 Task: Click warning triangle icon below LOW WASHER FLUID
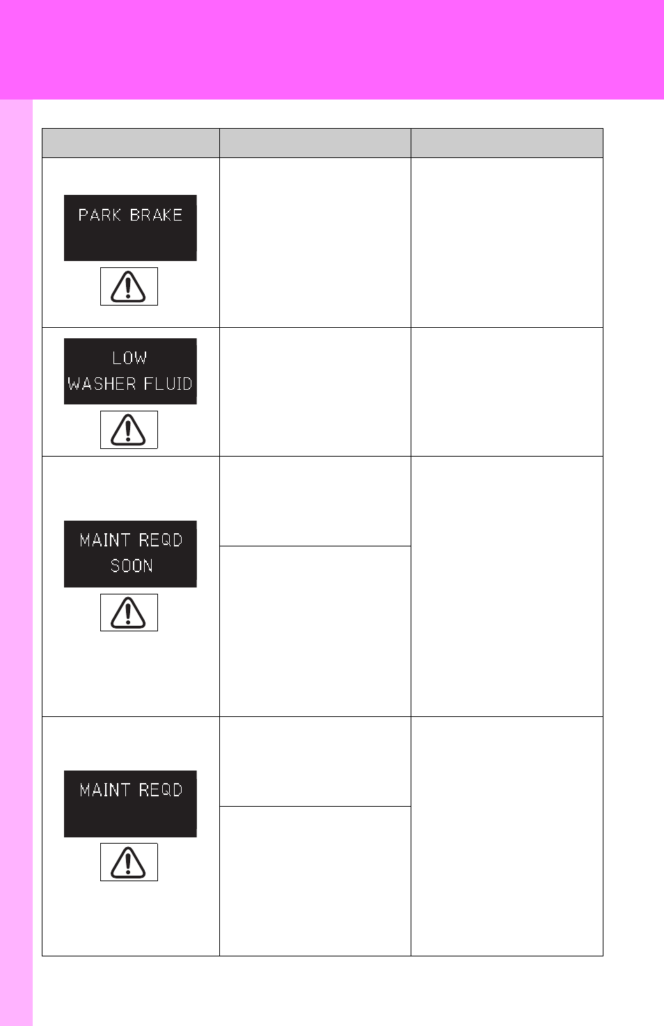click(129, 429)
